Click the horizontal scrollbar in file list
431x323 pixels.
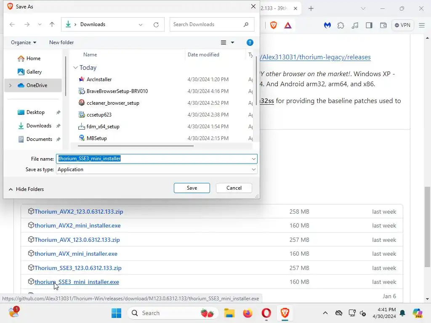coord(136,146)
